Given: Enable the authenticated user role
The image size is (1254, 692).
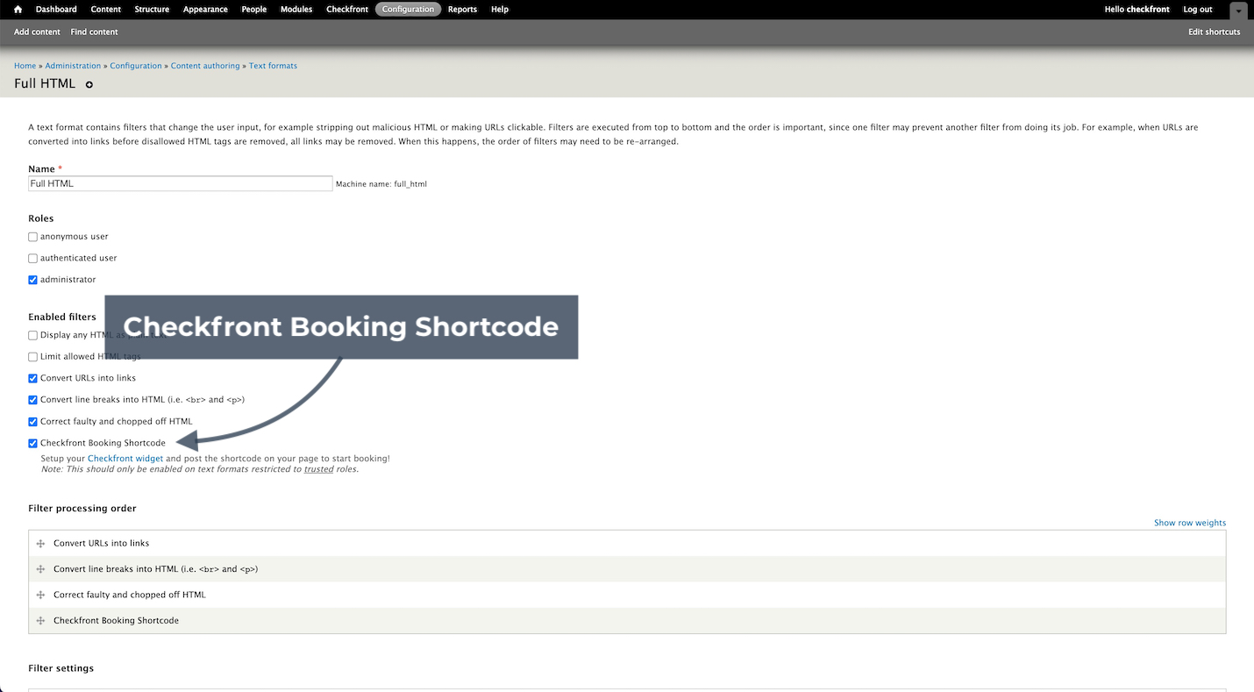Looking at the screenshot, I should 33,259.
